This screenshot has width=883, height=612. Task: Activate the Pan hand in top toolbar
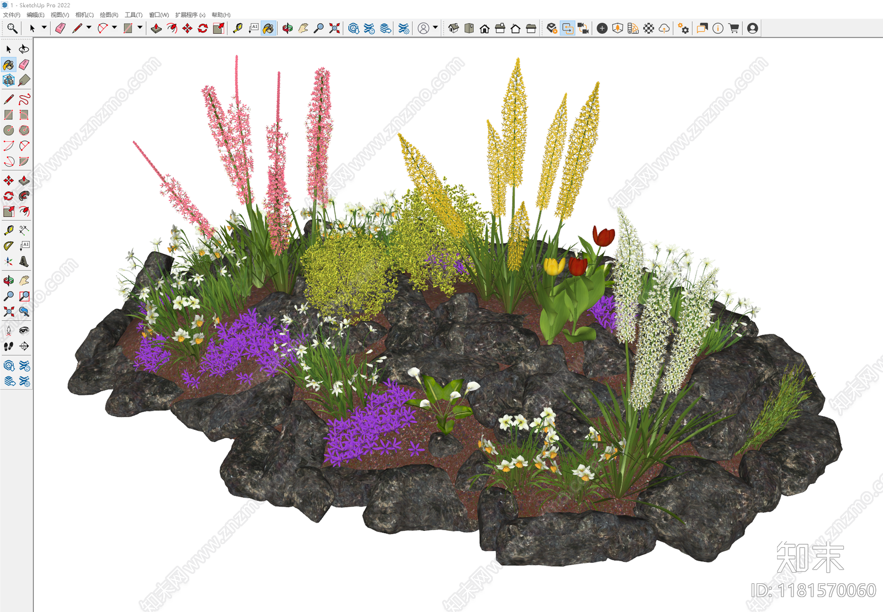point(303,28)
